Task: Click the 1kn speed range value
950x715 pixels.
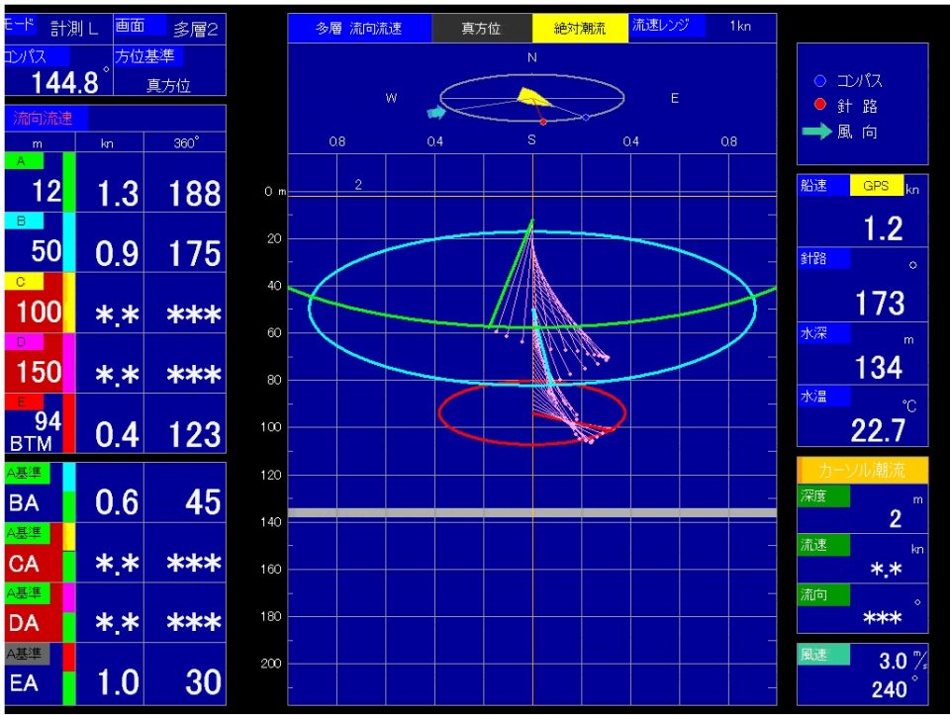Action: [x=740, y=26]
